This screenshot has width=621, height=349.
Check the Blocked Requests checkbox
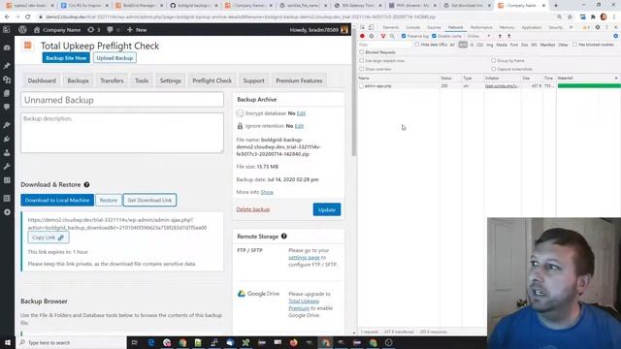(x=362, y=52)
